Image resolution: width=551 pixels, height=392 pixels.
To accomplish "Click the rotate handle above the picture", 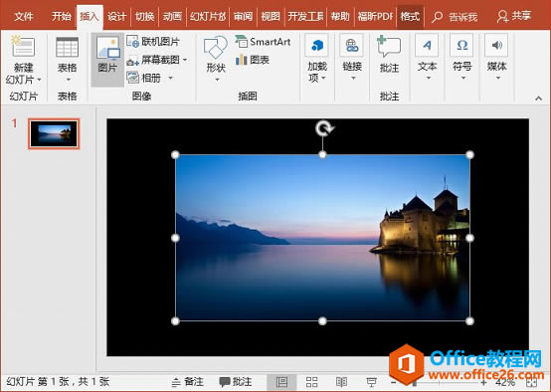I will [x=323, y=128].
